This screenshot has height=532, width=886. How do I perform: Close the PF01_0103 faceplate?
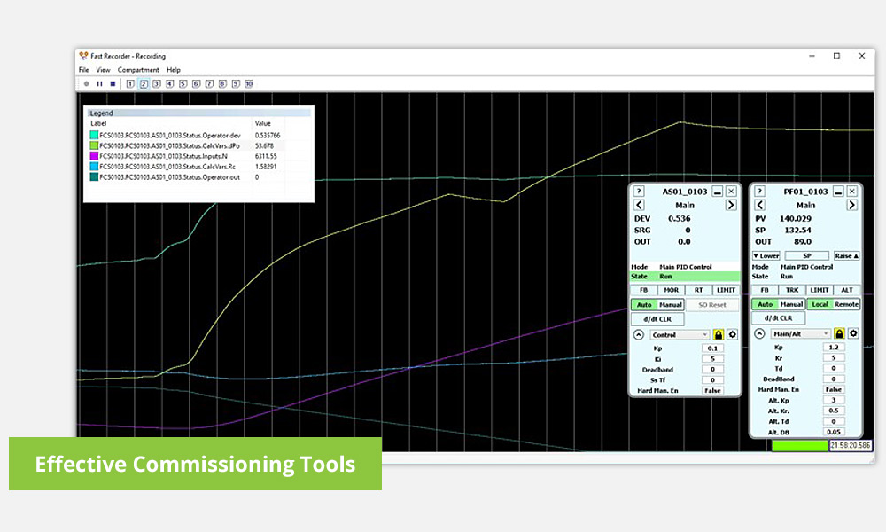[852, 192]
